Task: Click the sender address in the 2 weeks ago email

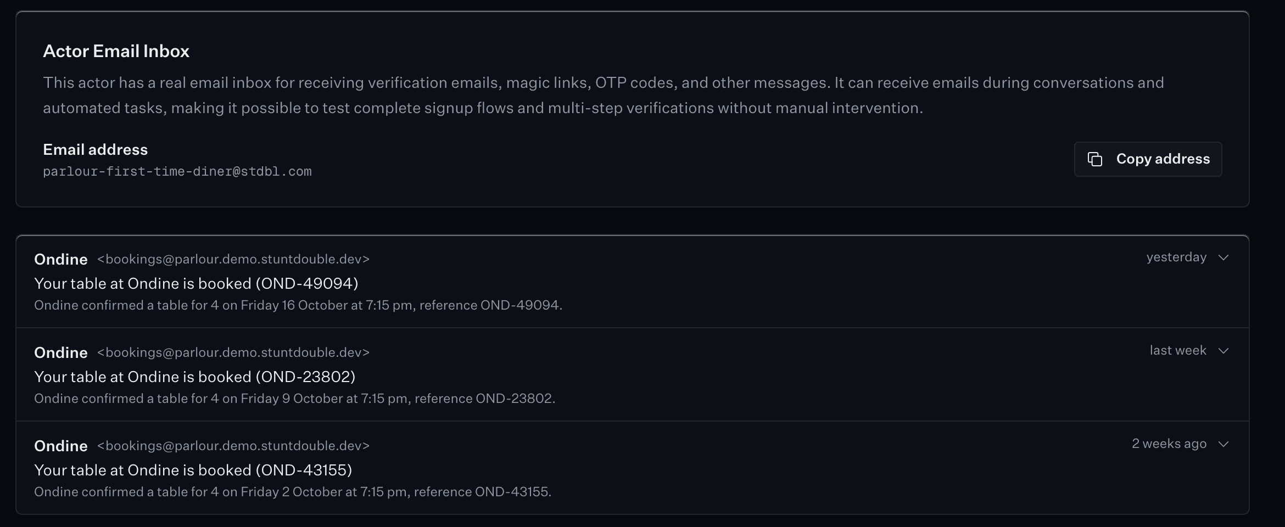Action: 233,446
